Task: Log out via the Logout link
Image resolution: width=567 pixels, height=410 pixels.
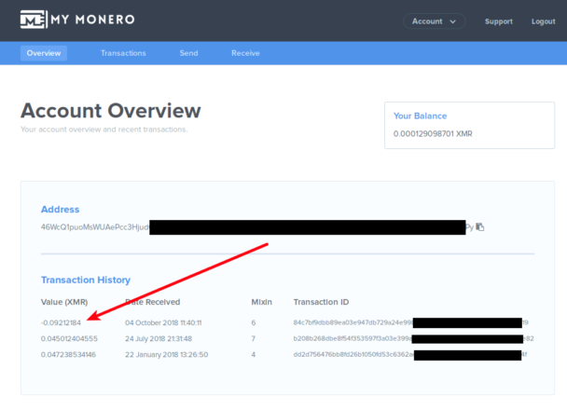Action: click(x=543, y=21)
